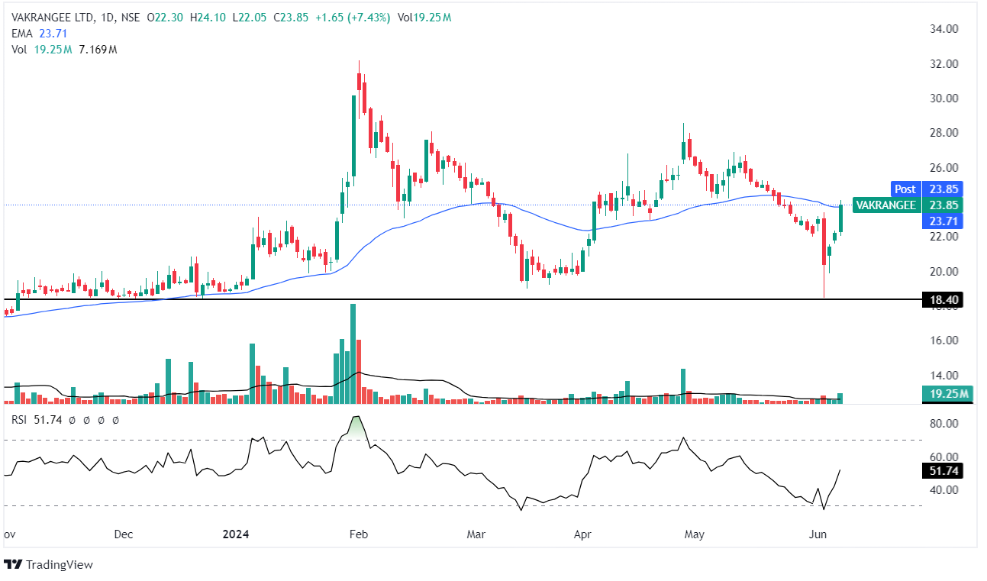
Task: Click the TradingView logo icon
Action: (14, 565)
